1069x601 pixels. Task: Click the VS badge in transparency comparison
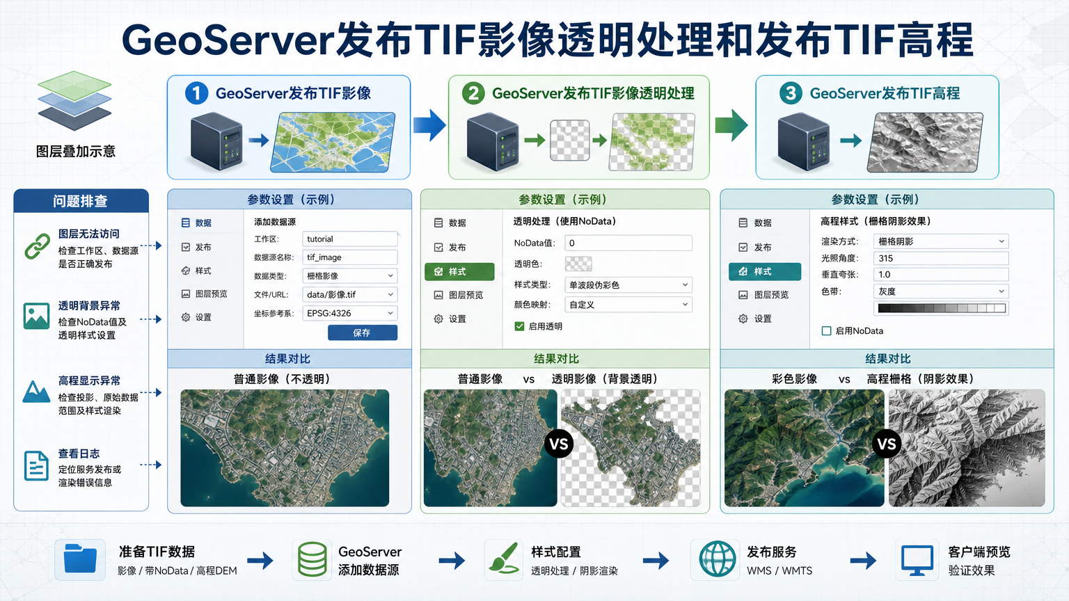(x=559, y=444)
